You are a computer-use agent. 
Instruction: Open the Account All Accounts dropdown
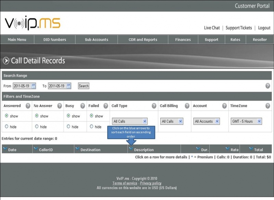(x=207, y=121)
